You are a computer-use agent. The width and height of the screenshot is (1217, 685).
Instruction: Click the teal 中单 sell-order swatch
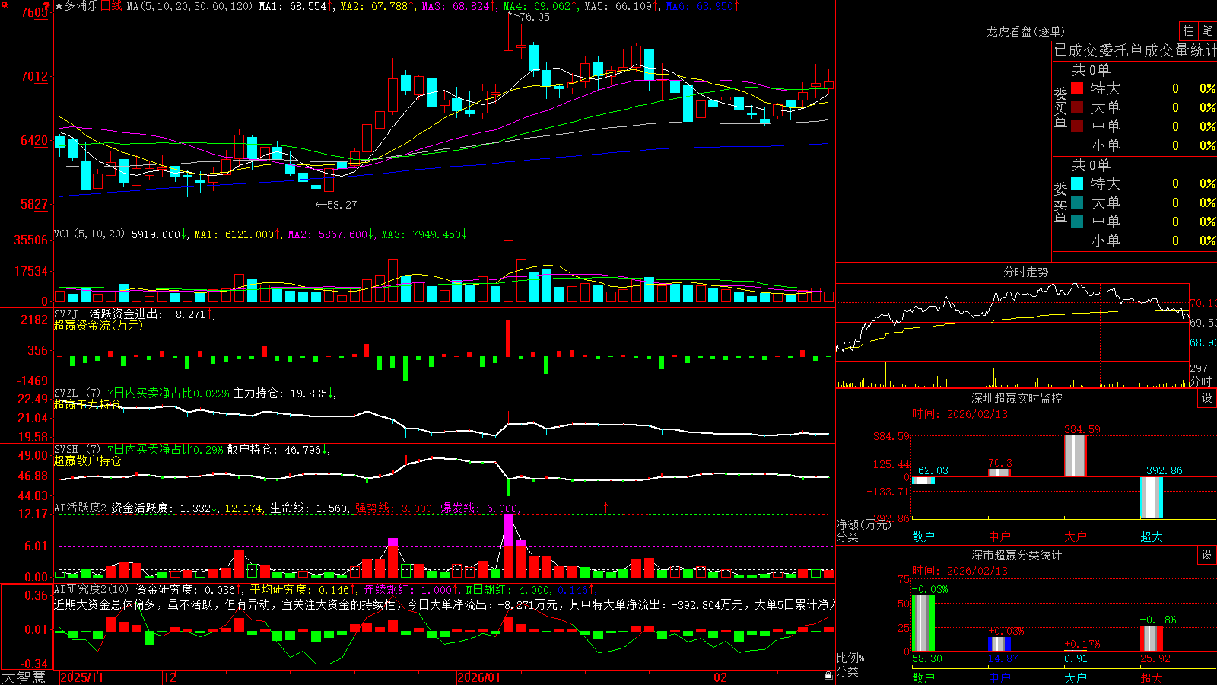coord(1077,221)
